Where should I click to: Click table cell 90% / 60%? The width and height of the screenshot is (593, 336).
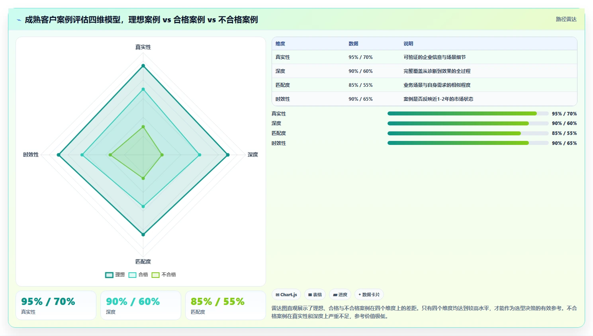click(360, 71)
